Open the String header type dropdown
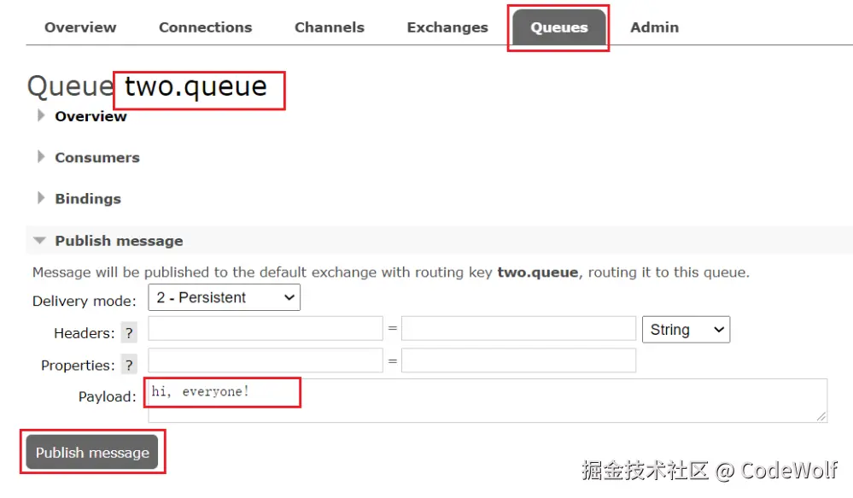The height and width of the screenshot is (498, 853). 686,329
